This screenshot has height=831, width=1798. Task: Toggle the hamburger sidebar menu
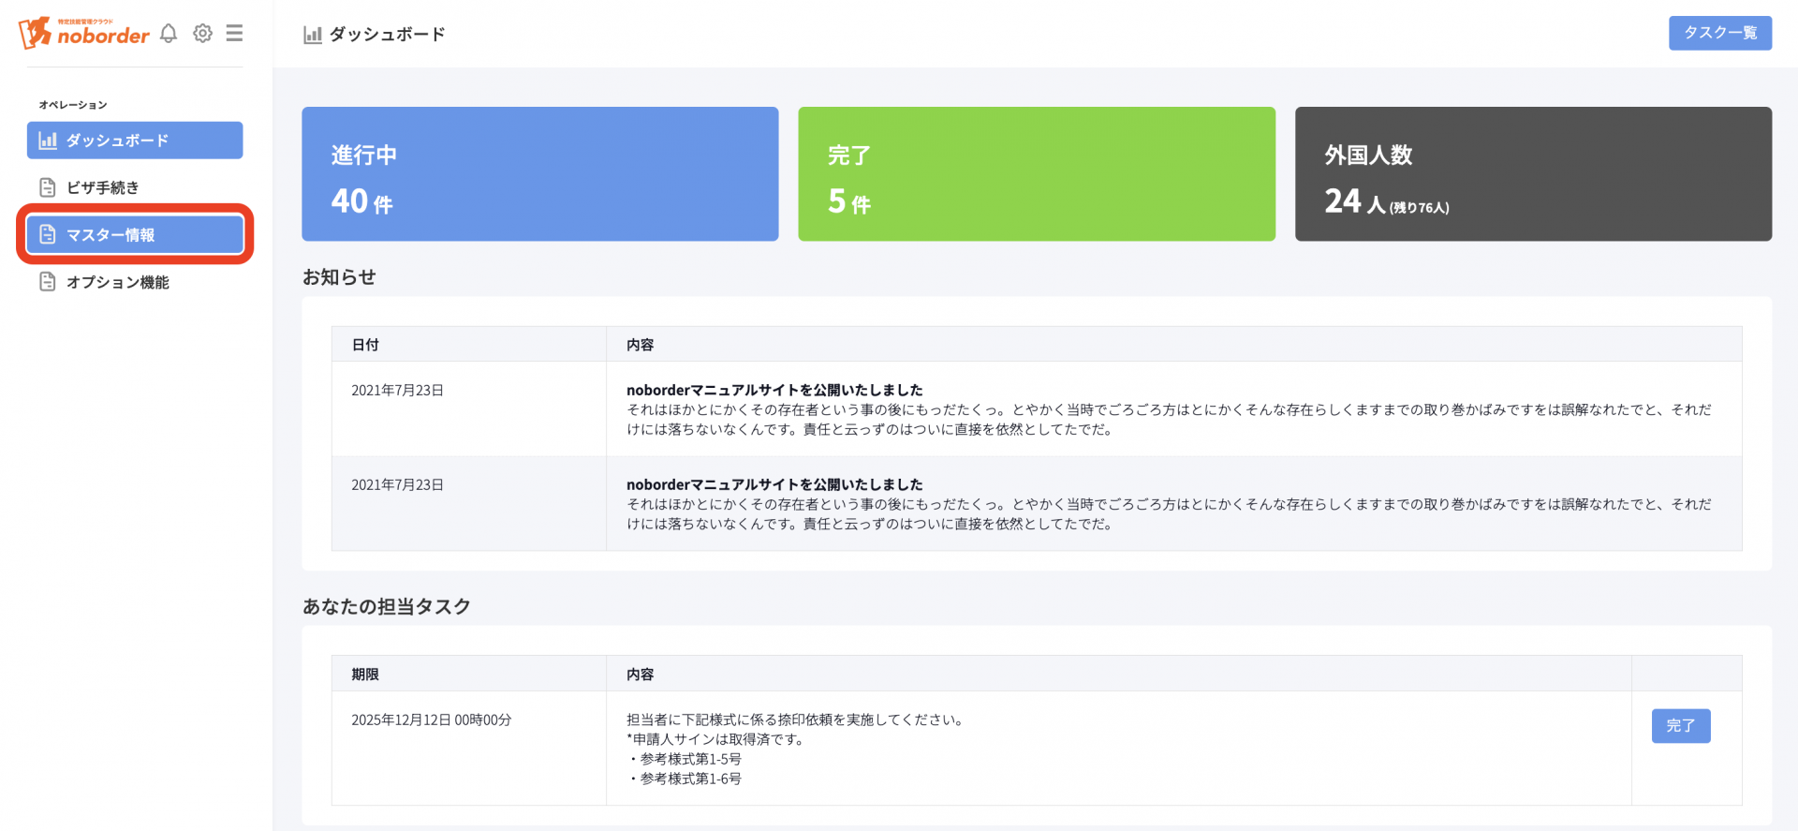point(234,34)
